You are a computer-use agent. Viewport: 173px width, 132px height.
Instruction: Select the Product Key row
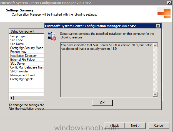tap(26, 52)
